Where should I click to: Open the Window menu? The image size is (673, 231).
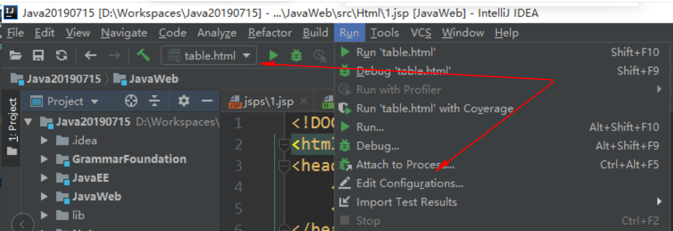pos(463,33)
